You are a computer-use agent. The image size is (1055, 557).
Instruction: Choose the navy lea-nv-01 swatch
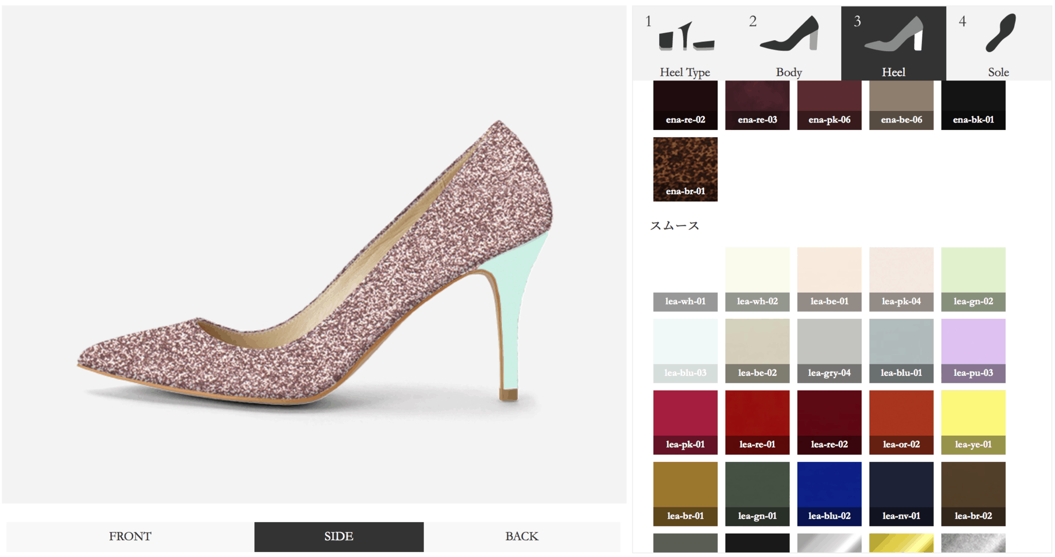901,493
